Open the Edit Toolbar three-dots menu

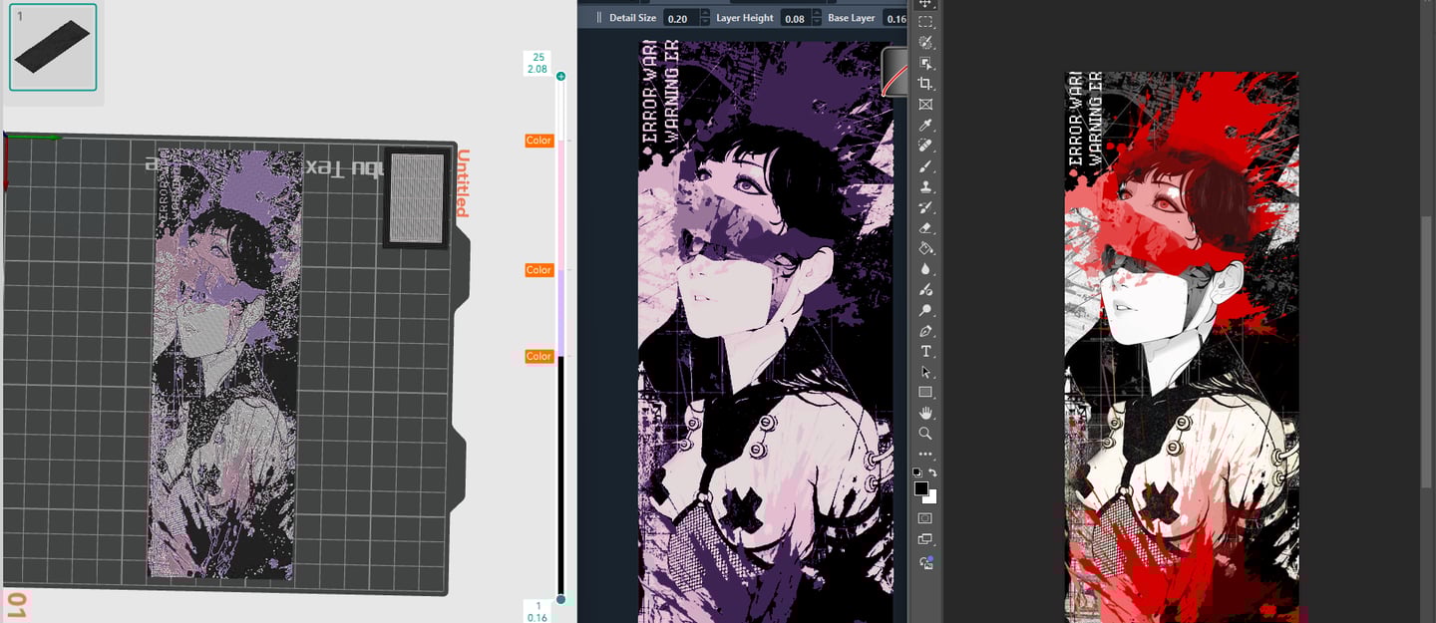coord(925,455)
